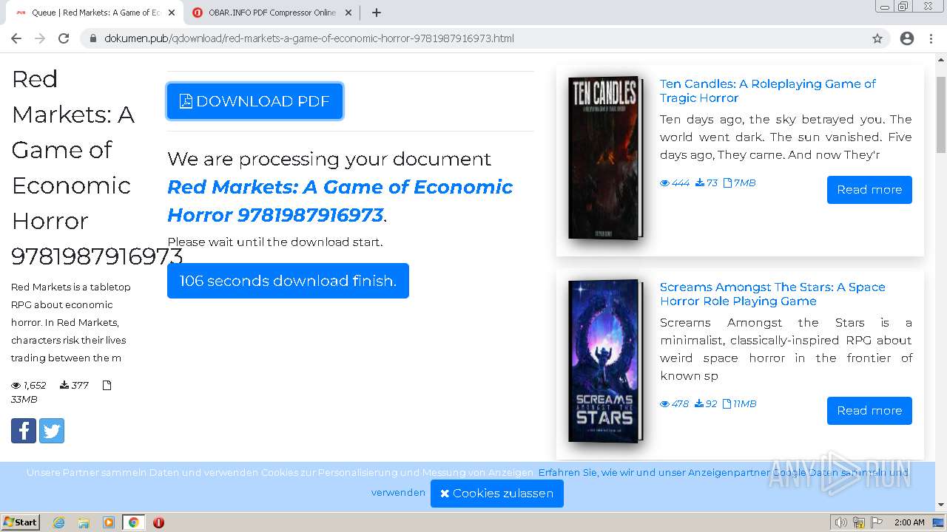Click the 1,652 views counter
This screenshot has height=532, width=947.
point(29,385)
